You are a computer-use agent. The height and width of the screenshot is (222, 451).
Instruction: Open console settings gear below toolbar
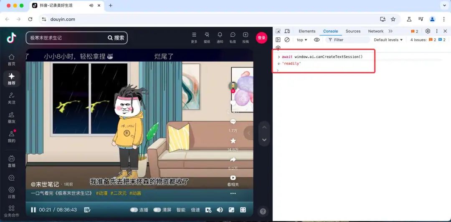tap(278, 47)
